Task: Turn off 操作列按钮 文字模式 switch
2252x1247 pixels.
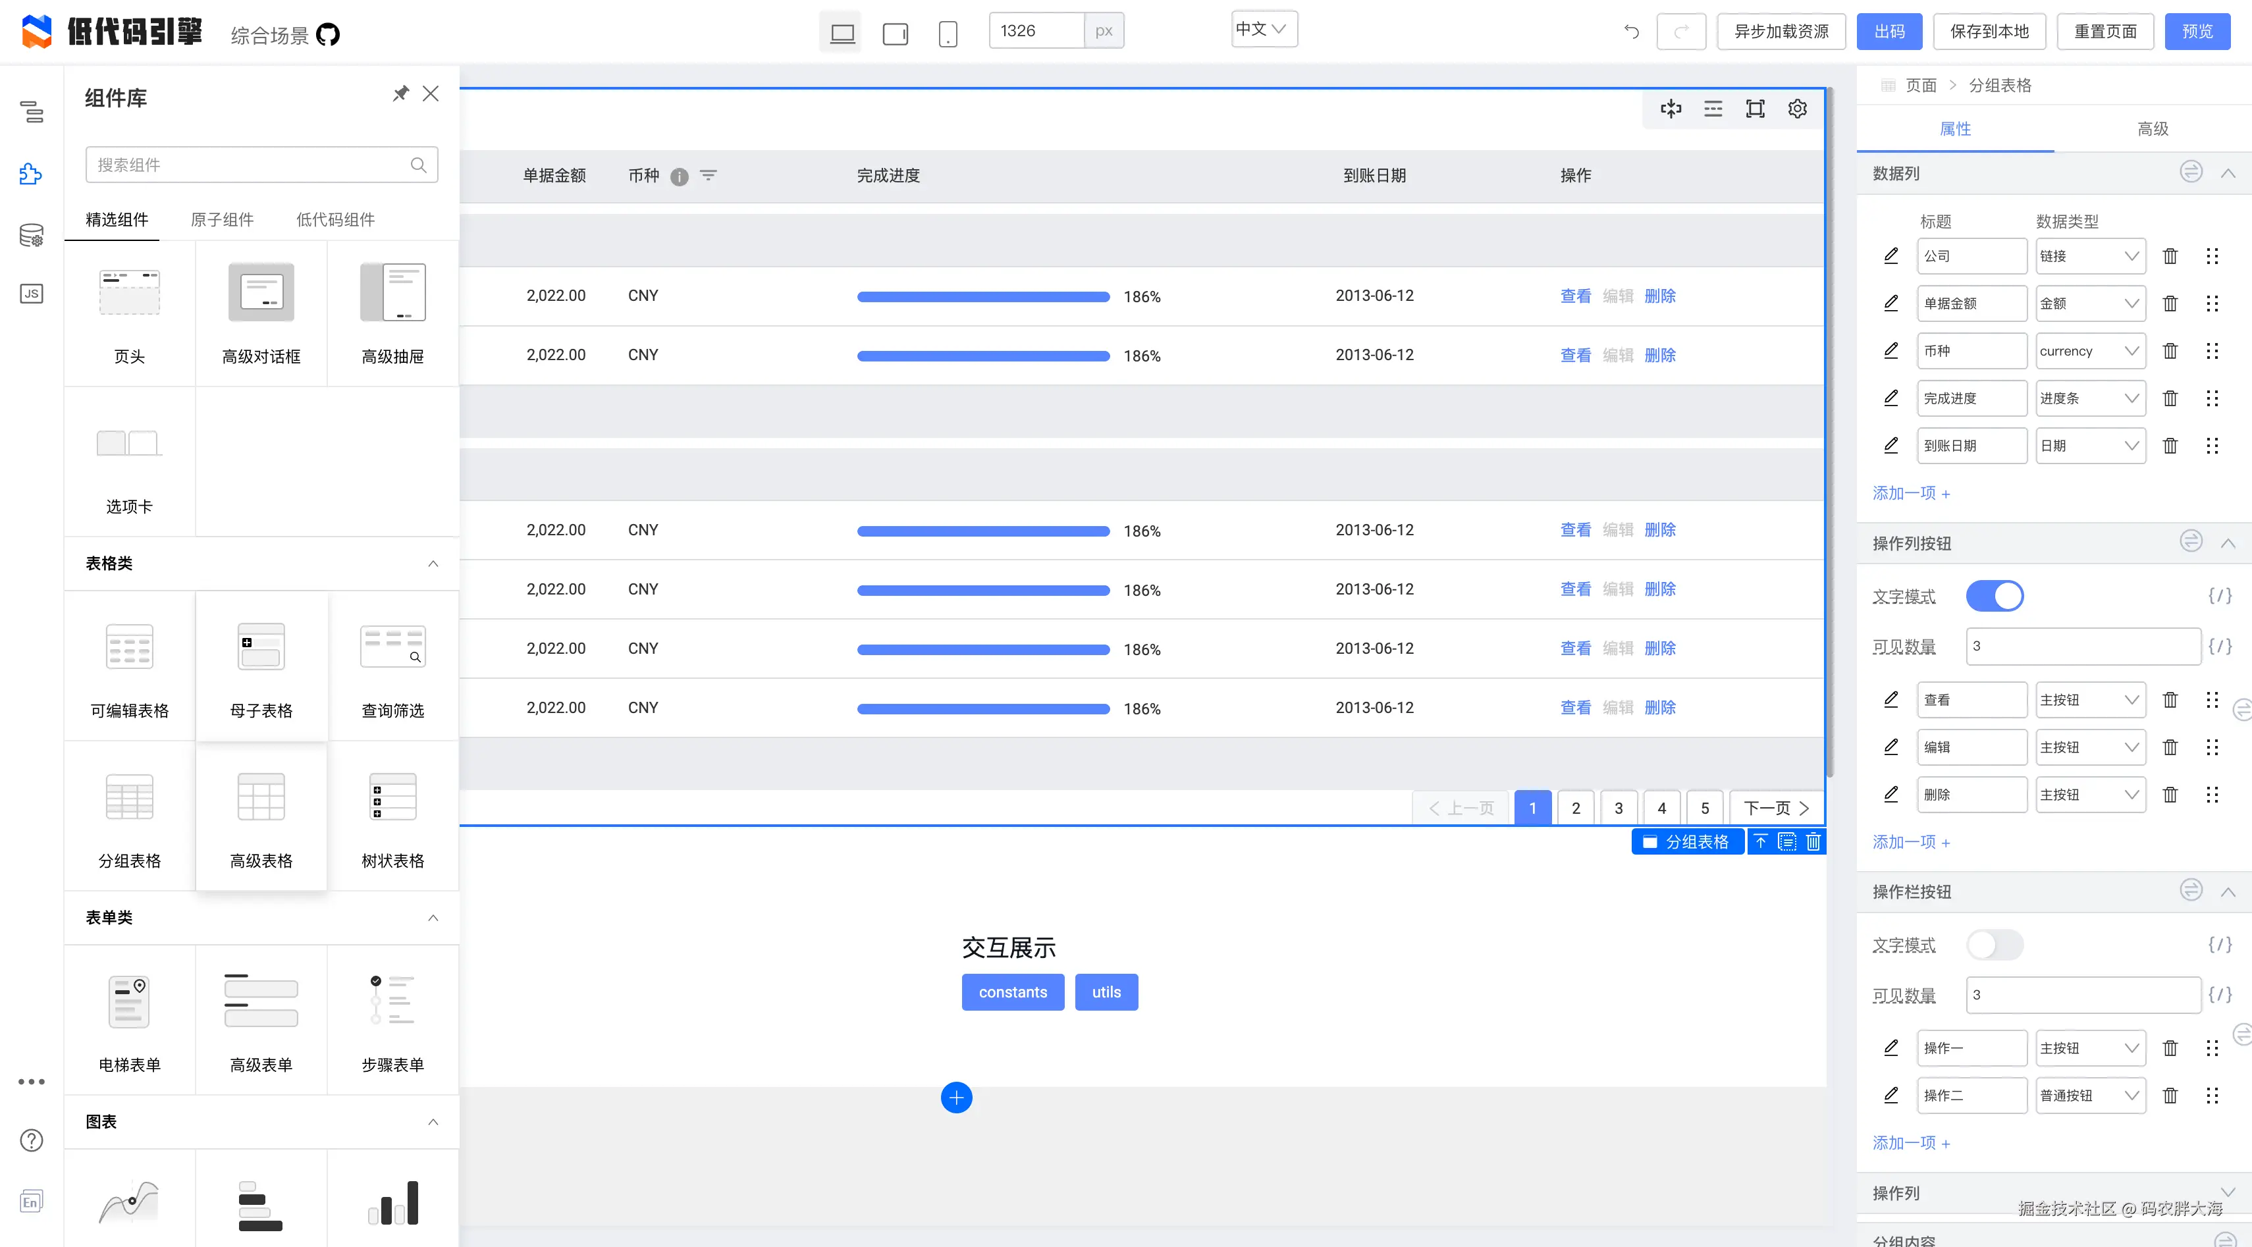Action: pos(1994,597)
